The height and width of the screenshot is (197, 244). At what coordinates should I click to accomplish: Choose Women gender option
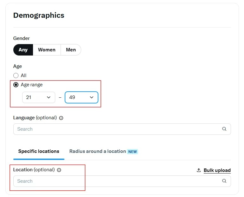click(47, 50)
